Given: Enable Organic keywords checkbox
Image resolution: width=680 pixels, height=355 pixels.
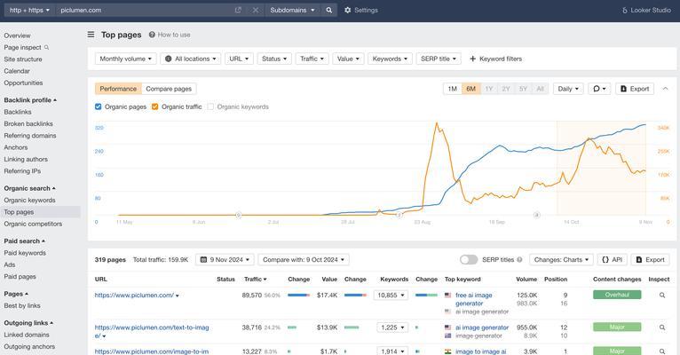Looking at the screenshot, I should coord(210,106).
